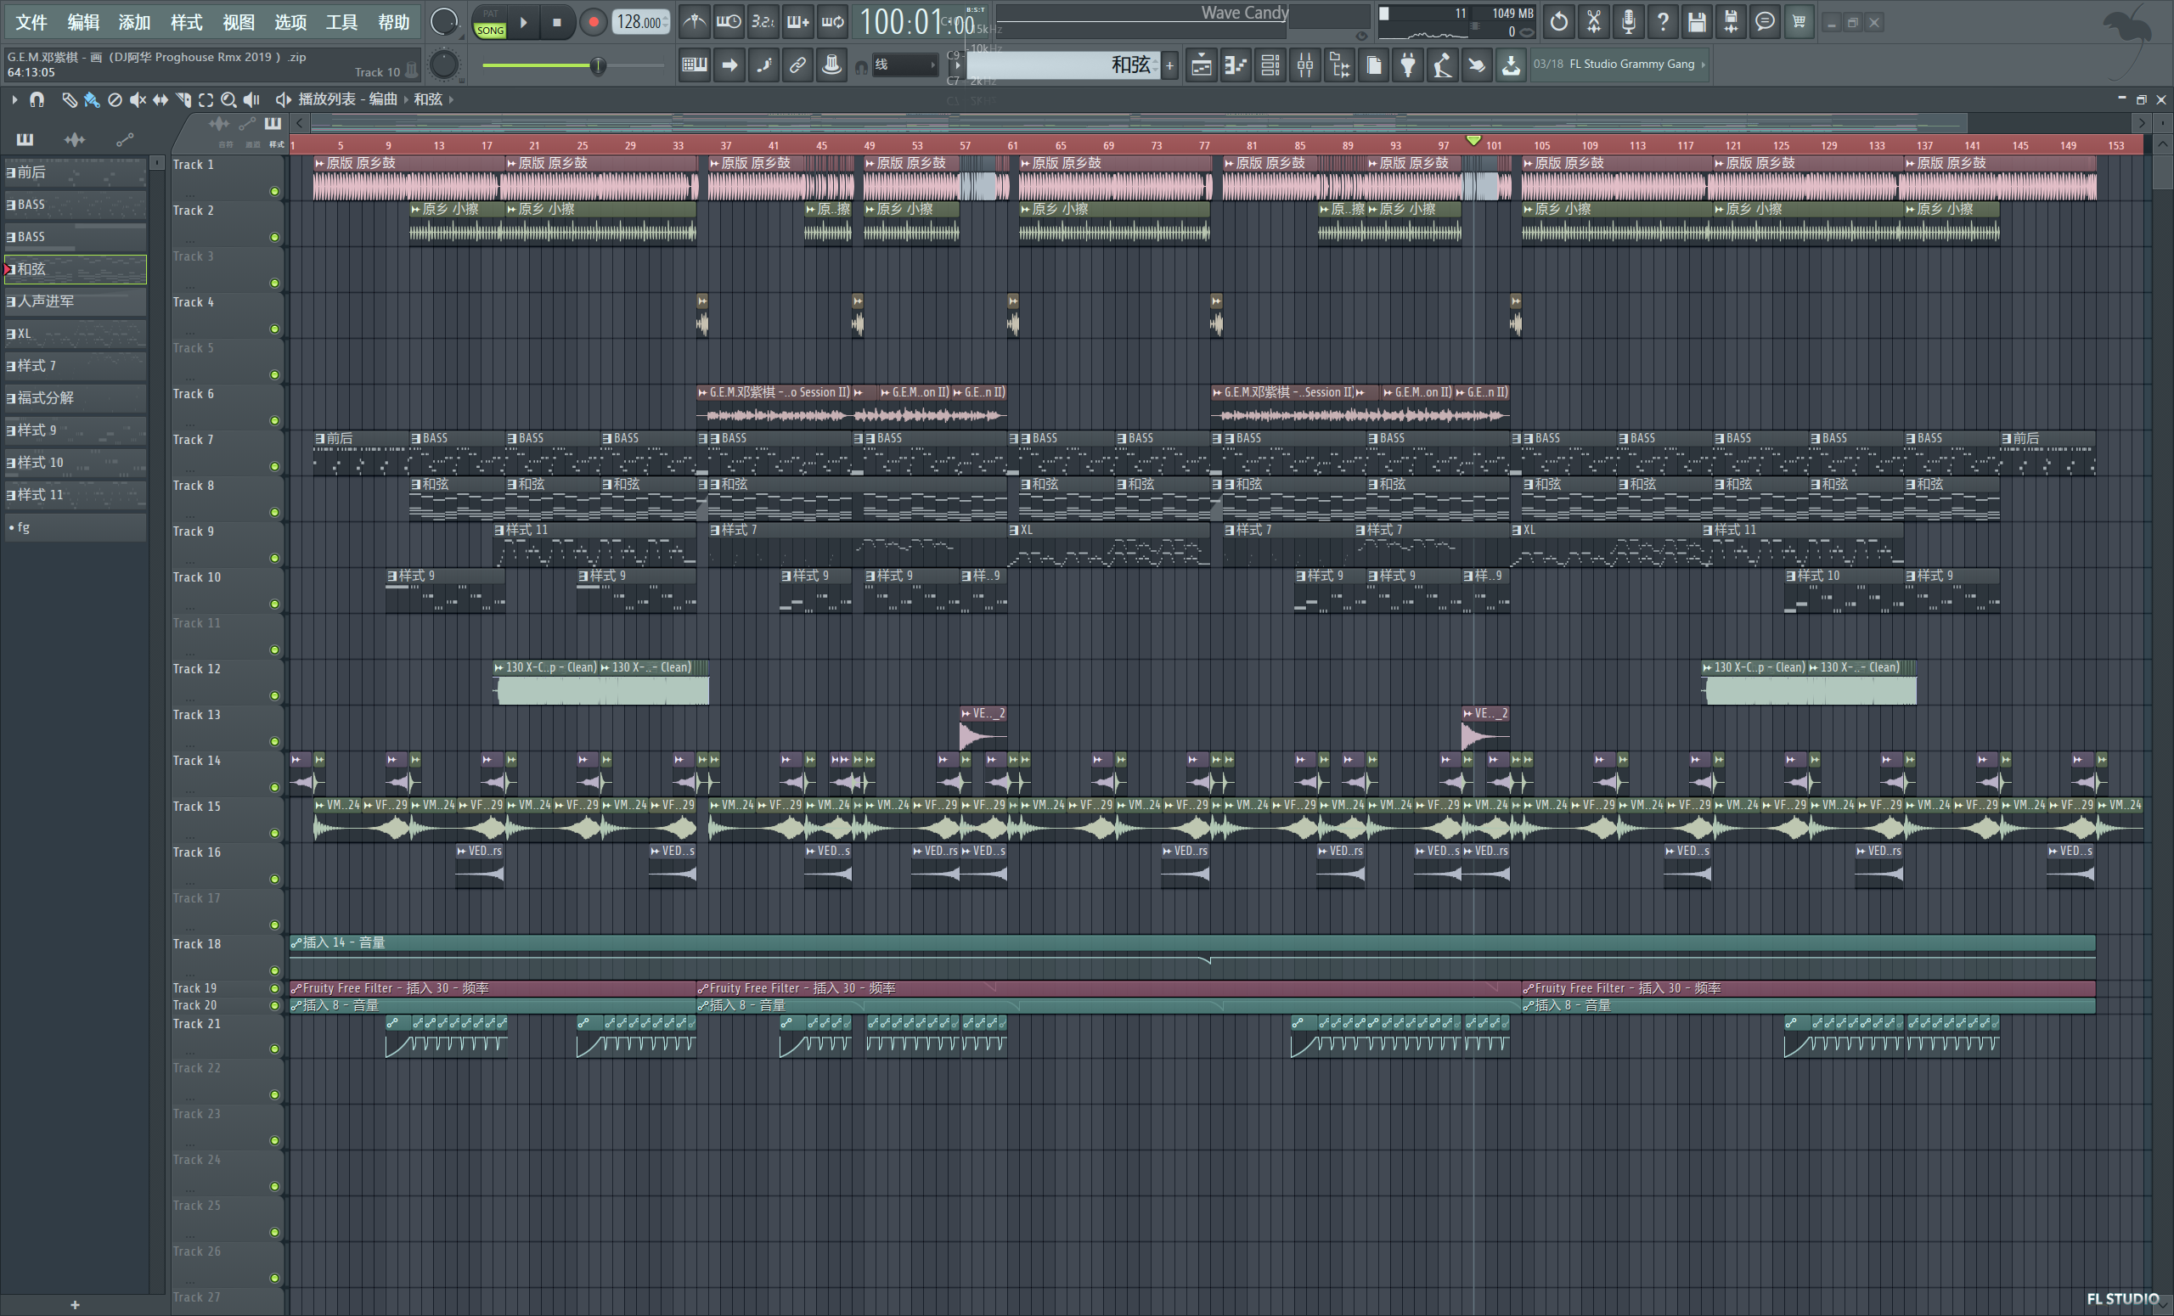Select the playlist Paint brush tool
This screenshot has height=1316, width=2174.
[x=92, y=99]
